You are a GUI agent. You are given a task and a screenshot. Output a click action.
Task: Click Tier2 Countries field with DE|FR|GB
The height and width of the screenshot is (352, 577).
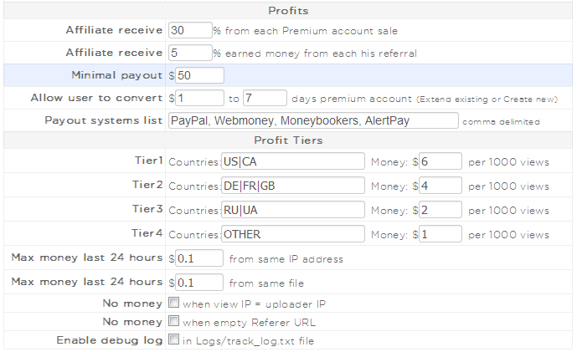[292, 185]
